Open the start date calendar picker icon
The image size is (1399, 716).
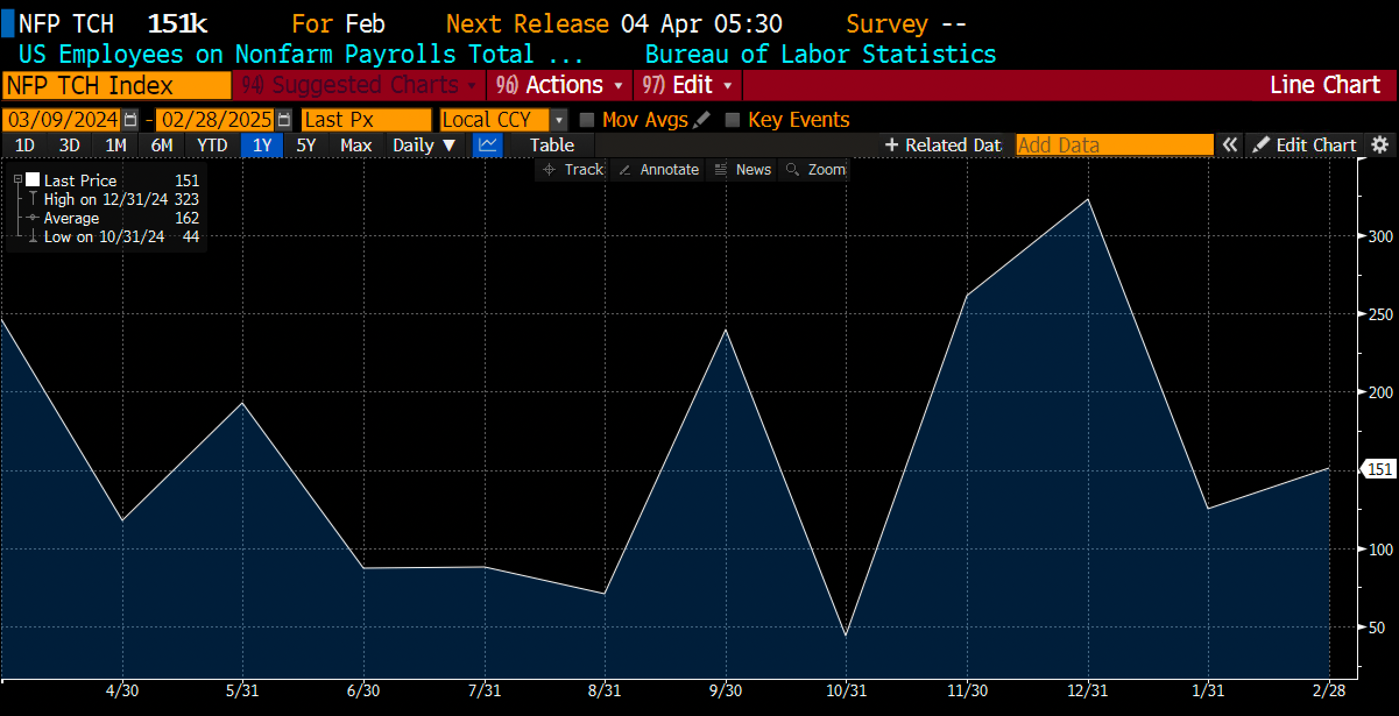[x=131, y=120]
